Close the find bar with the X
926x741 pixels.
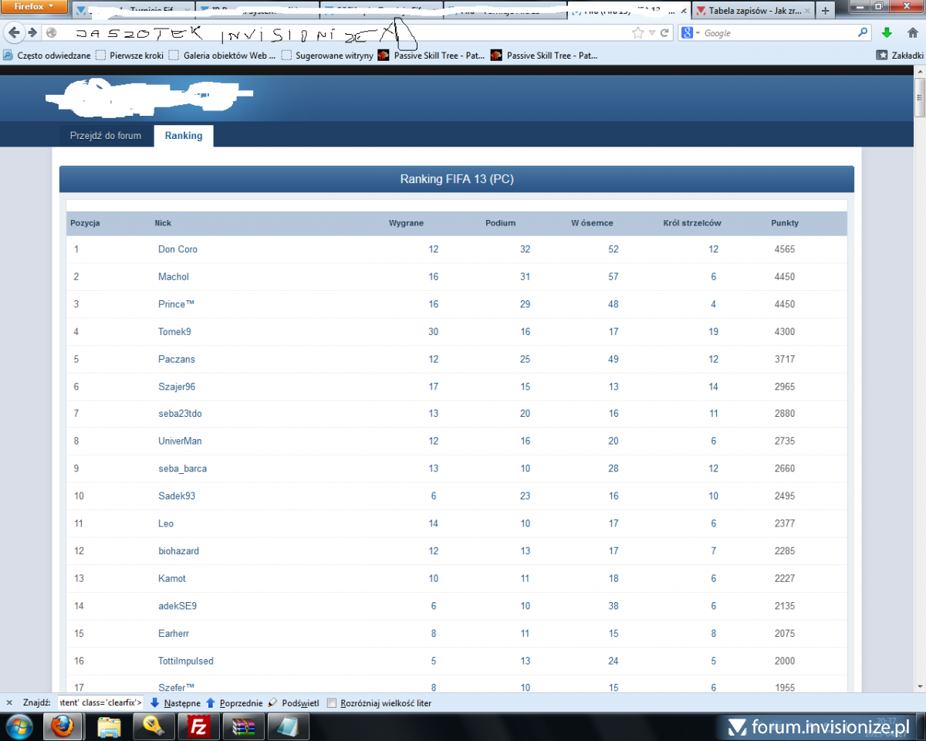pyautogui.click(x=9, y=703)
